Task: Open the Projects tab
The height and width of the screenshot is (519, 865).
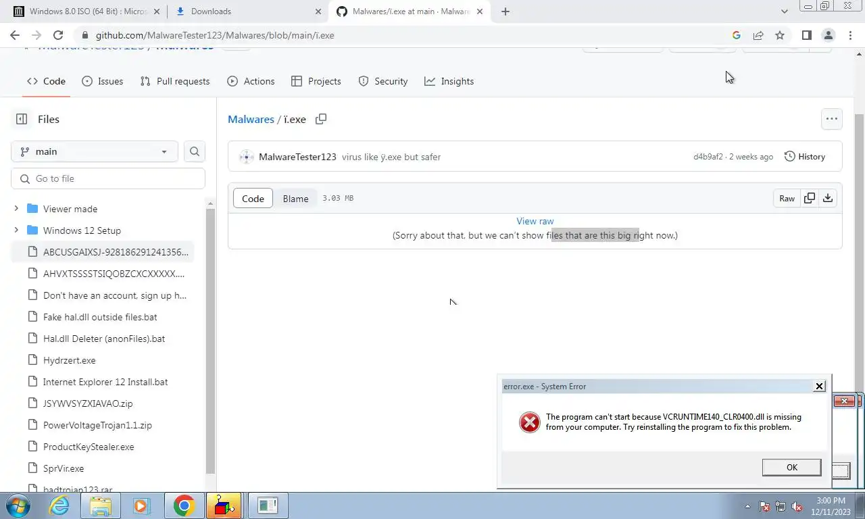Action: (316, 81)
